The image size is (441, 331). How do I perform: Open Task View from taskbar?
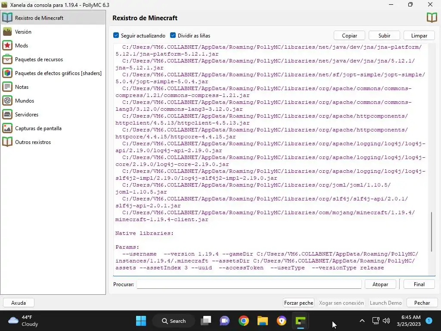click(206, 321)
